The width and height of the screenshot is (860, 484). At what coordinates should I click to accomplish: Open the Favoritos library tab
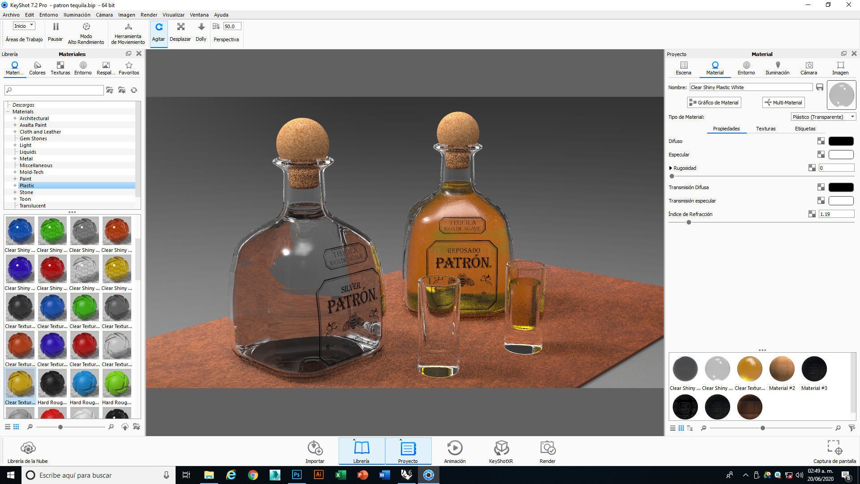[x=129, y=68]
